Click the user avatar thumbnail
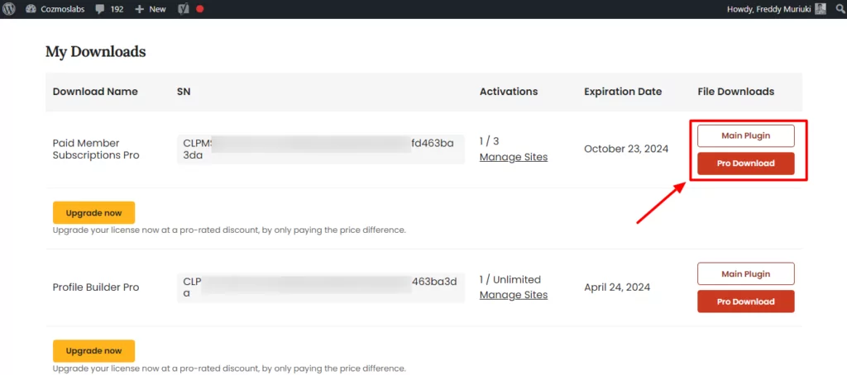The image size is (847, 375). pyautogui.click(x=821, y=9)
